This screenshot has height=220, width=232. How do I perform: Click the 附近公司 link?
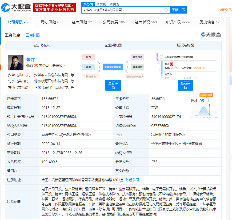(x=132, y=180)
